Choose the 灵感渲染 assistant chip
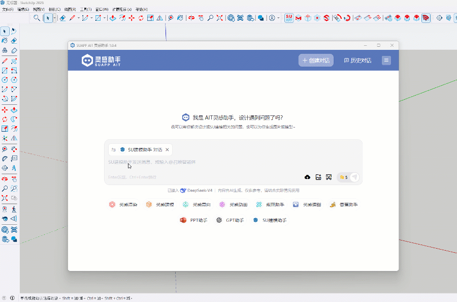 coord(123,204)
